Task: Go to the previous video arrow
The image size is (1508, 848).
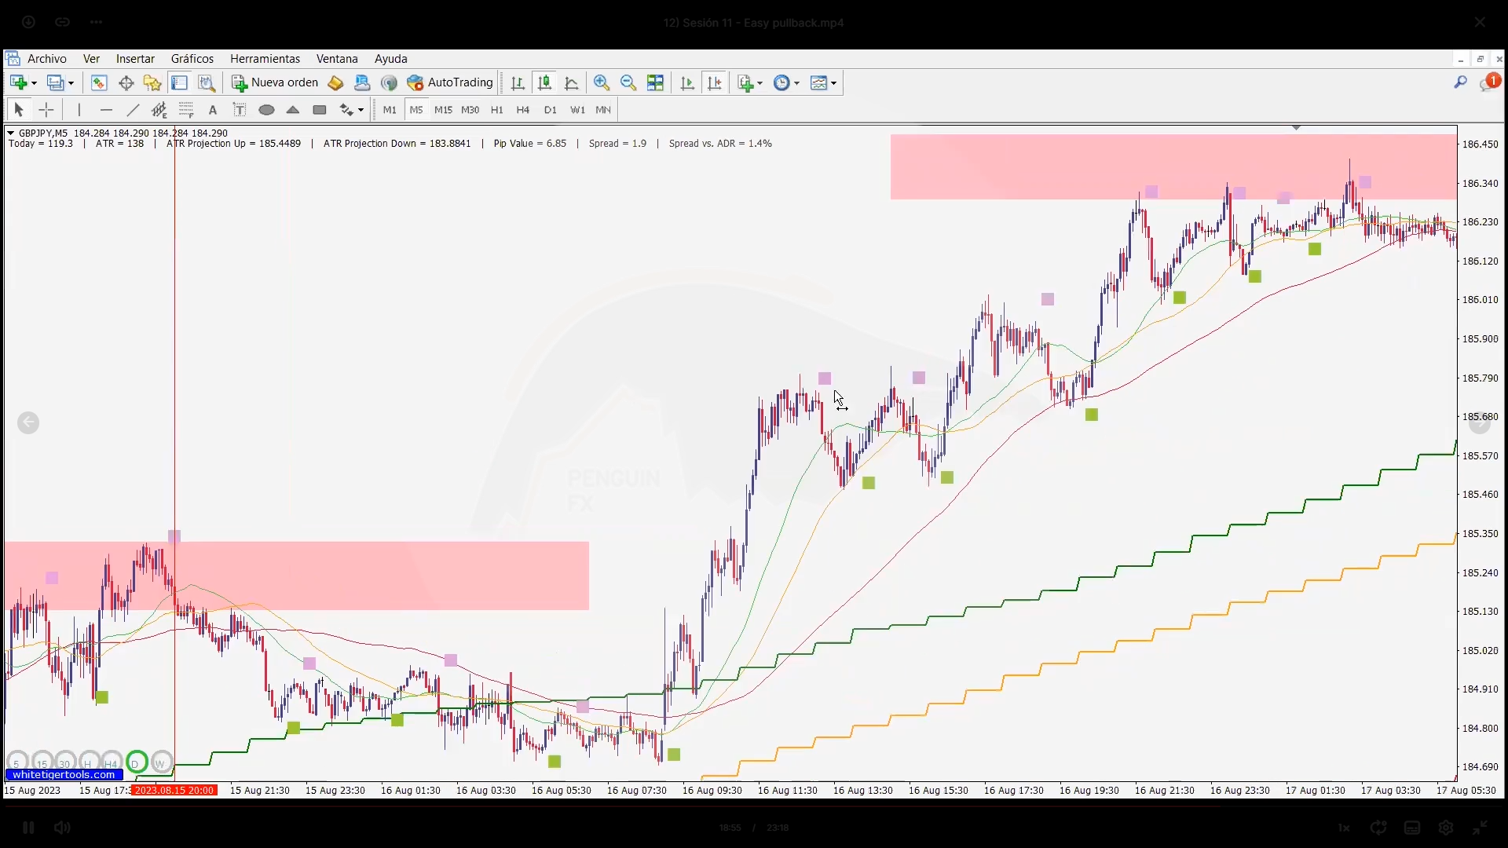Action: (x=28, y=423)
